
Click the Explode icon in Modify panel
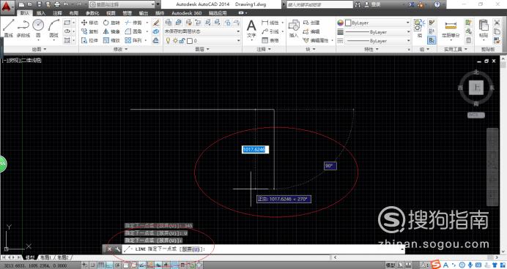tap(156, 31)
